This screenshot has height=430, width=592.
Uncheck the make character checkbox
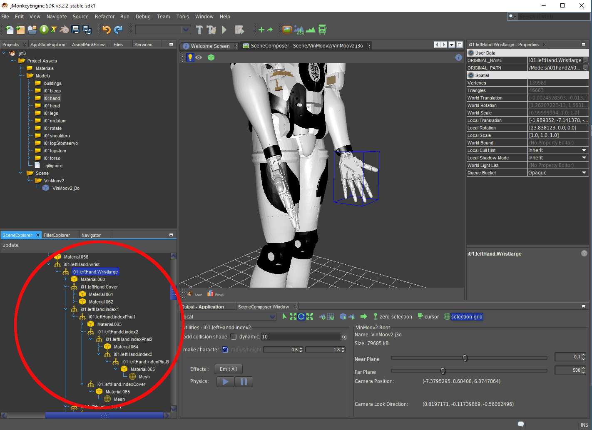(225, 349)
